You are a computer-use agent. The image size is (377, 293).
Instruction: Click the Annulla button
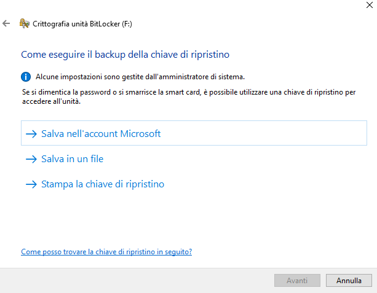pos(349,281)
